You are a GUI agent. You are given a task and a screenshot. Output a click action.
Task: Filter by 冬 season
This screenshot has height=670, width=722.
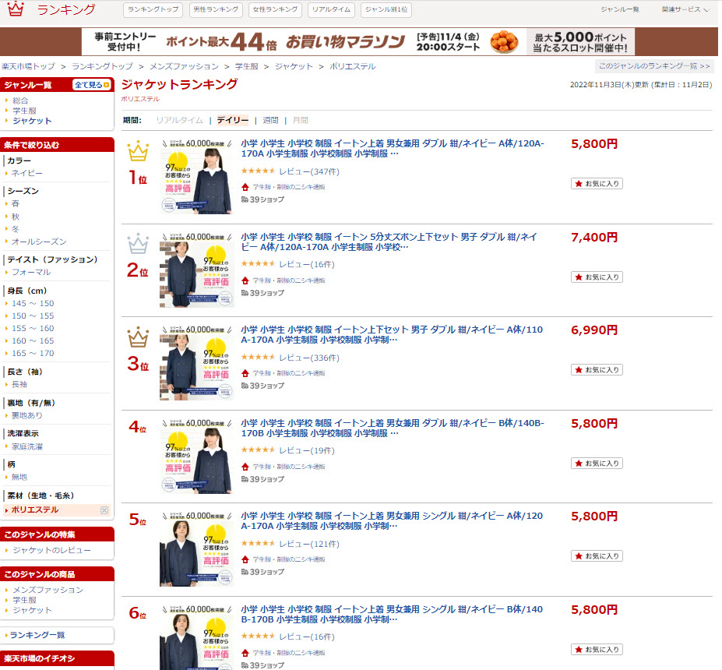[x=16, y=229]
